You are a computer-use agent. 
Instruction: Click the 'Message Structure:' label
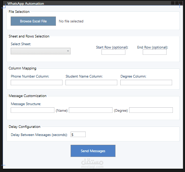[26, 104]
